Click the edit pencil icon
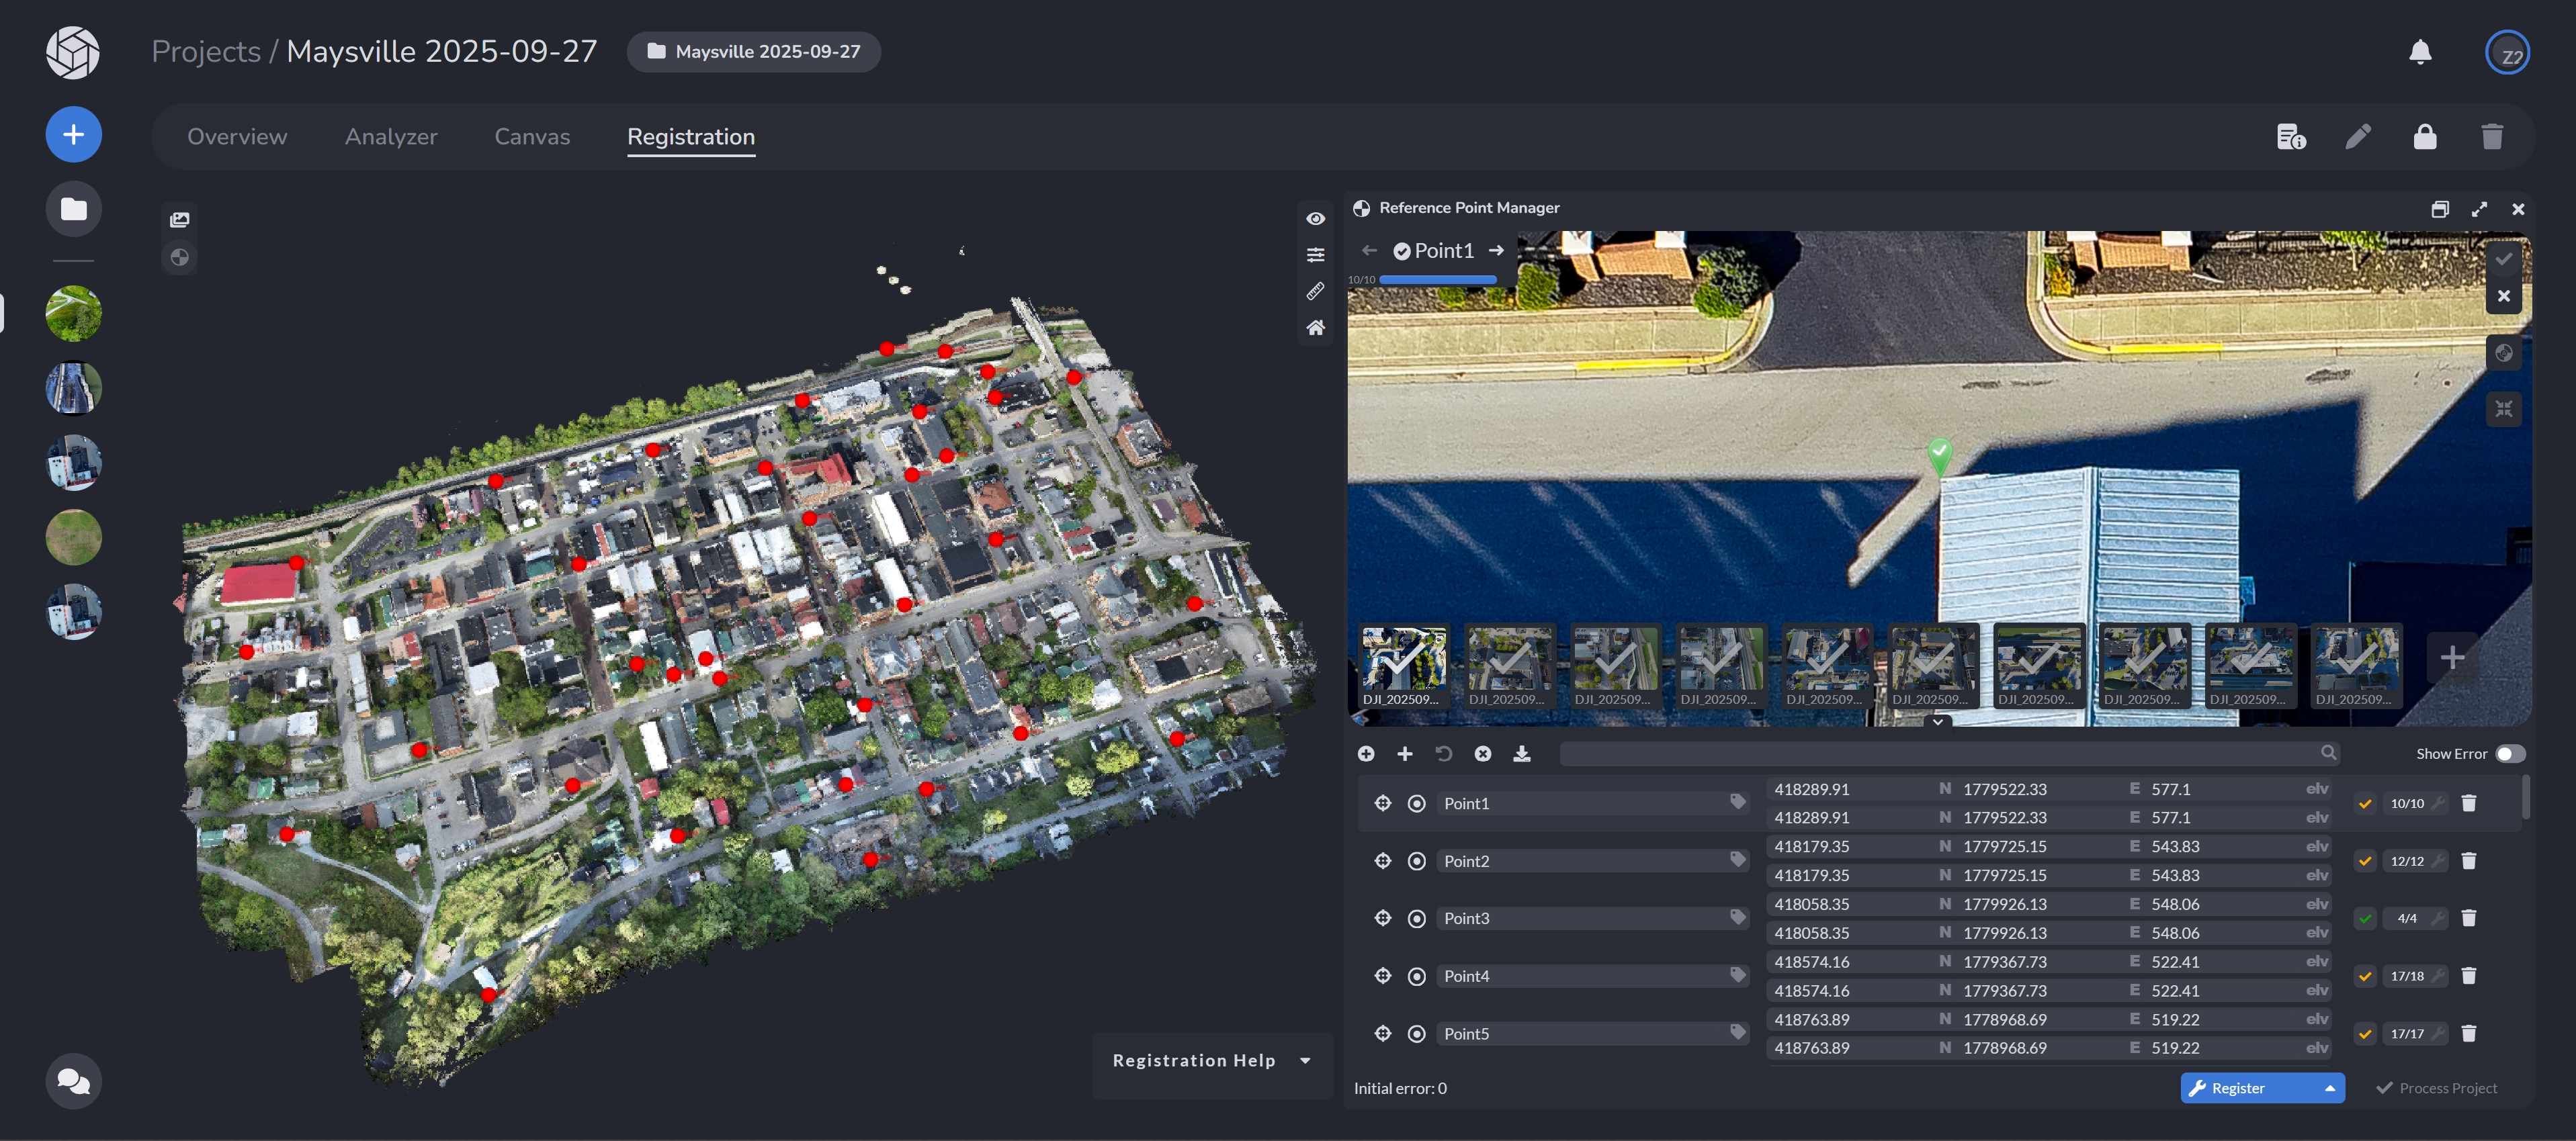 point(2357,137)
